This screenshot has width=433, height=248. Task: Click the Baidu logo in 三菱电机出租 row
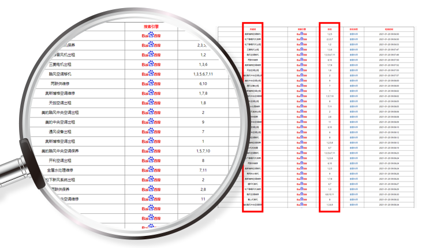(151, 64)
